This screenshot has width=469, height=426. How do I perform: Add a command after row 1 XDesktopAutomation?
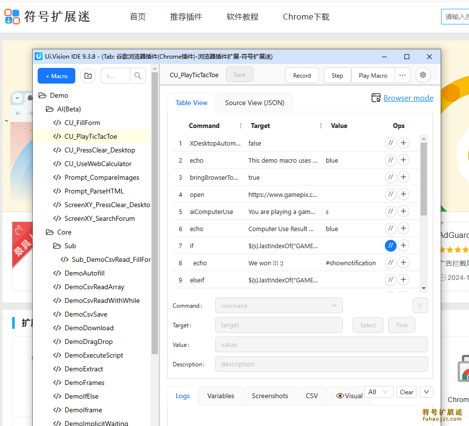point(403,143)
